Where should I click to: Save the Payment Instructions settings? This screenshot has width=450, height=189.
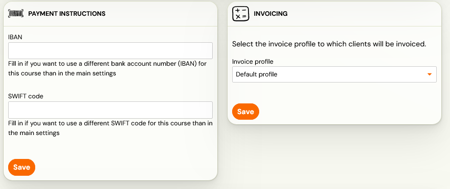coord(22,167)
